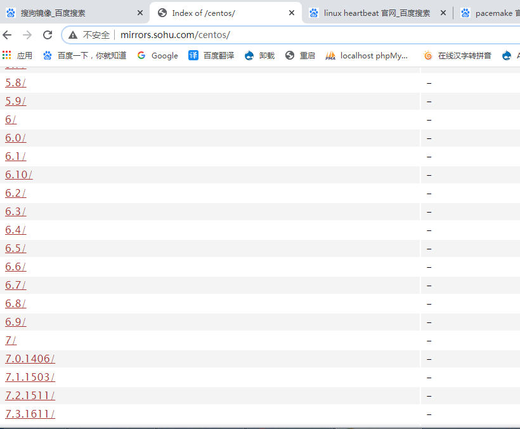Open the 6.2/ directory link

point(16,193)
